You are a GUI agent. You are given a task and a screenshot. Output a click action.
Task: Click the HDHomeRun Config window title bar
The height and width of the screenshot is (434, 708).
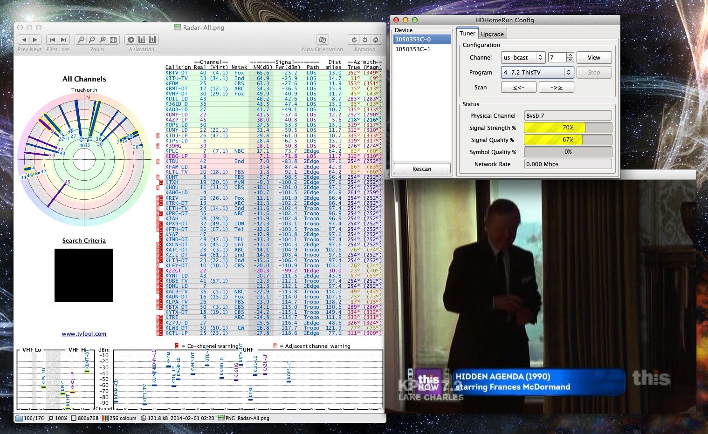tap(504, 20)
